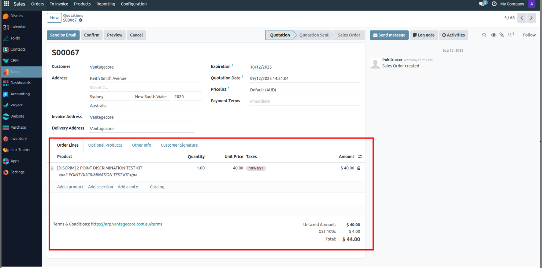Switch to the Optional Products tab
This screenshot has height=268, width=542.
coord(105,145)
